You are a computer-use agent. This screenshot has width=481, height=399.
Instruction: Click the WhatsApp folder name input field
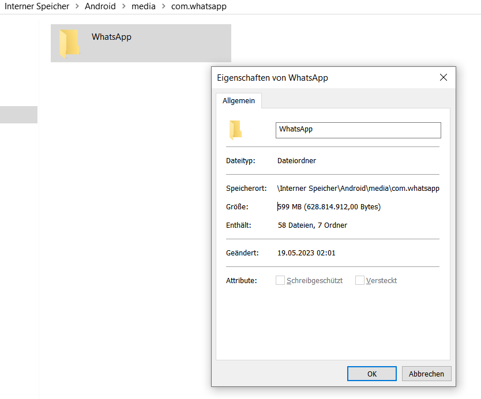coord(358,130)
